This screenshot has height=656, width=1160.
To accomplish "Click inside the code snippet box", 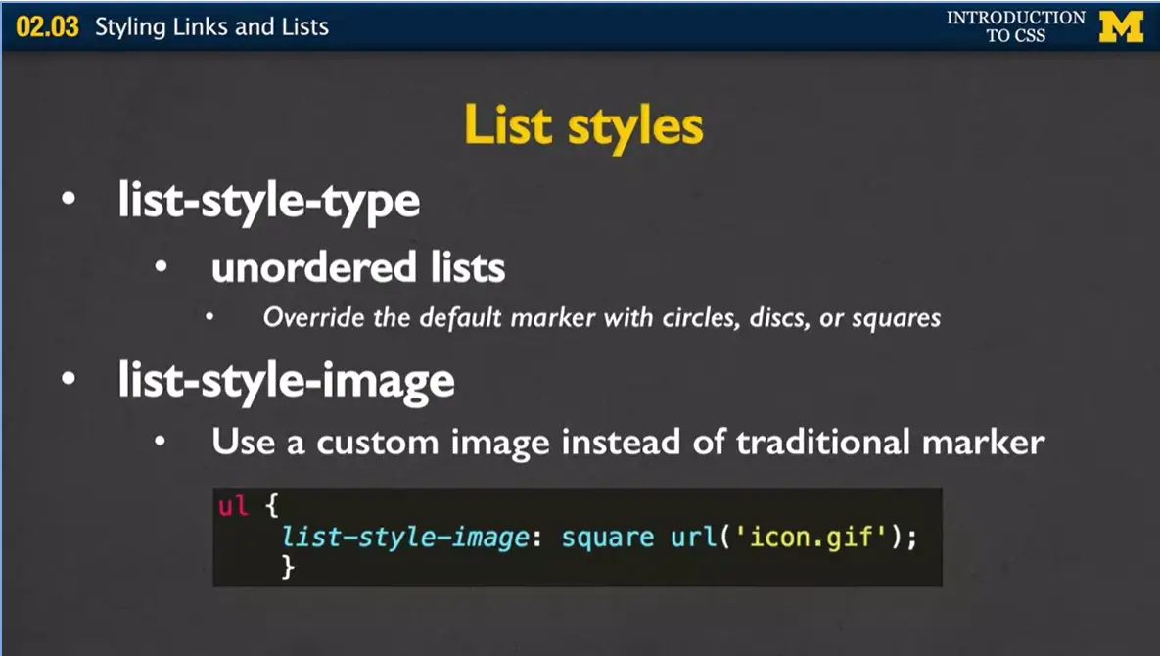I will point(578,537).
